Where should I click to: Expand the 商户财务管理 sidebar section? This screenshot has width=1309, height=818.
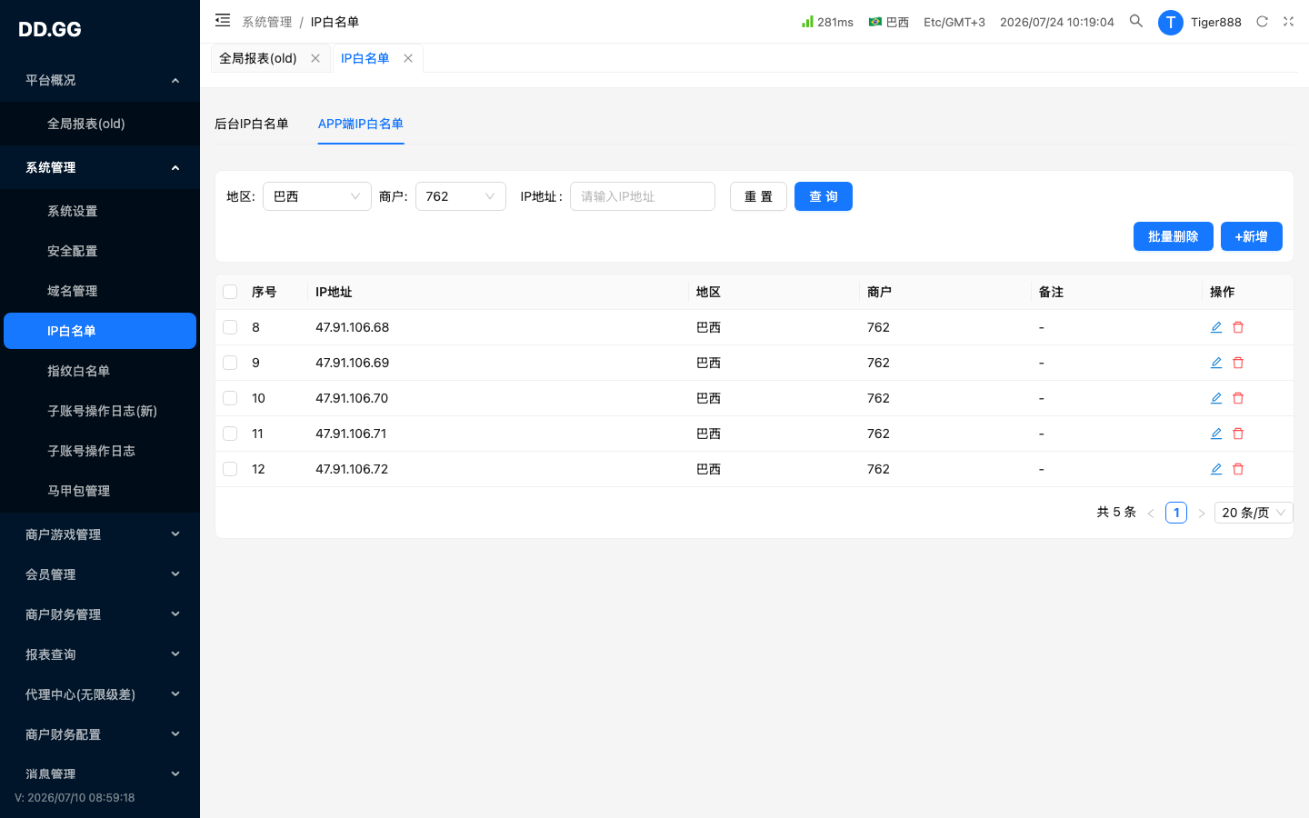click(x=100, y=614)
